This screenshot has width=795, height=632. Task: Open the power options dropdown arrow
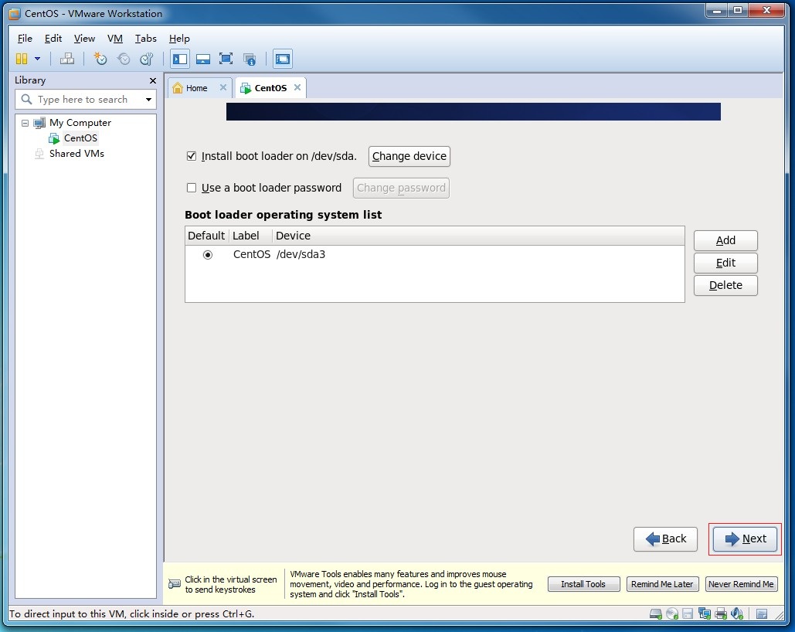click(37, 59)
